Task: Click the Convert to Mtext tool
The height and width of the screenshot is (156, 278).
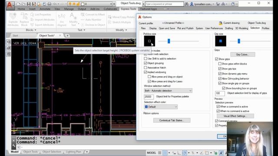Action: click(93, 14)
